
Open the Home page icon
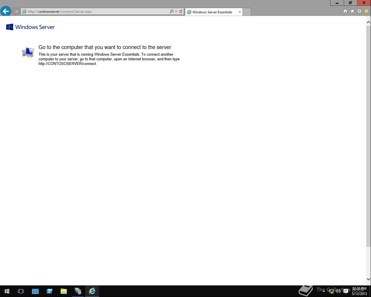[x=345, y=11]
